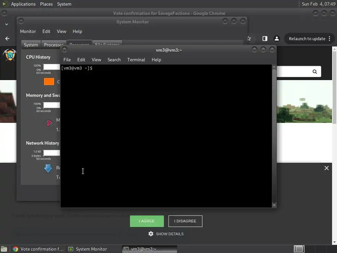Click the Chrome page scrollbar thumb
This screenshot has width=337, height=253.
335,87
